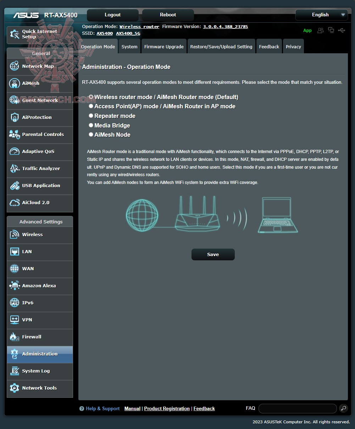Select Media Bridge radio button

91,125
